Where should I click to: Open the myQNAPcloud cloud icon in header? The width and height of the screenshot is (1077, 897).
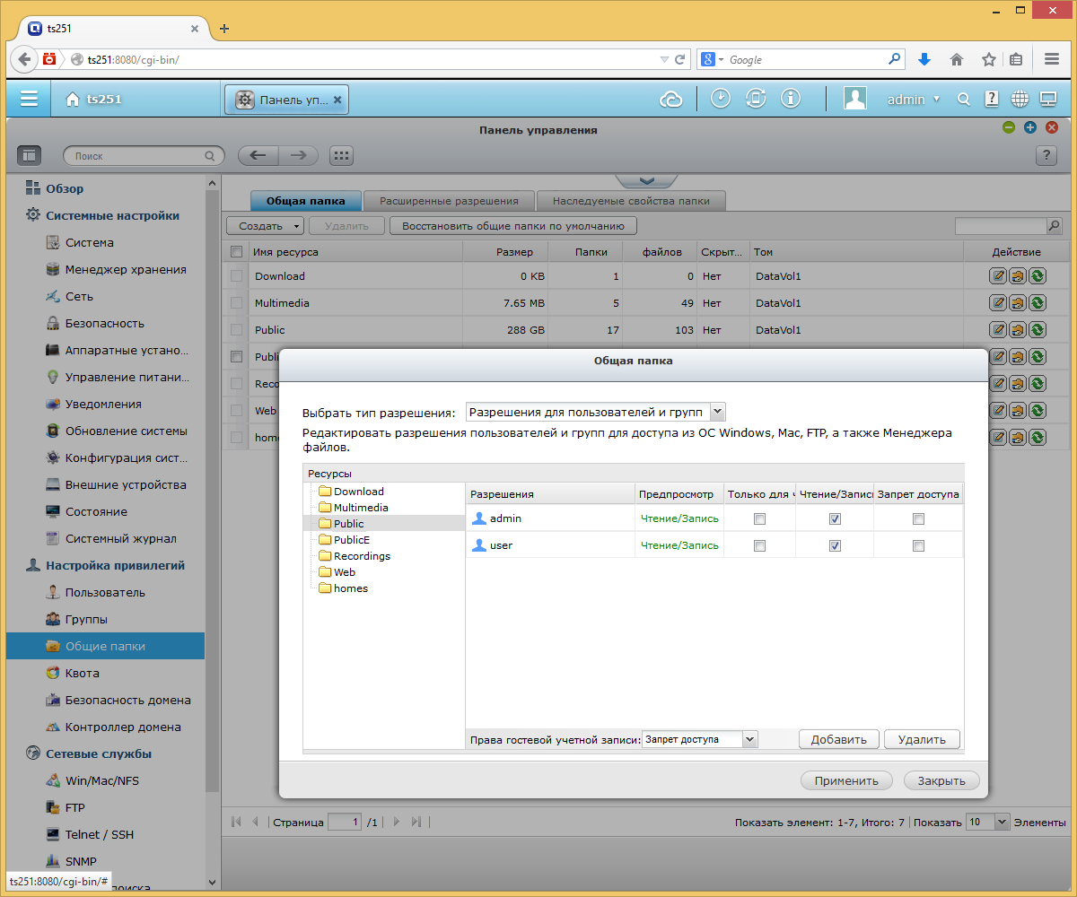[x=670, y=99]
